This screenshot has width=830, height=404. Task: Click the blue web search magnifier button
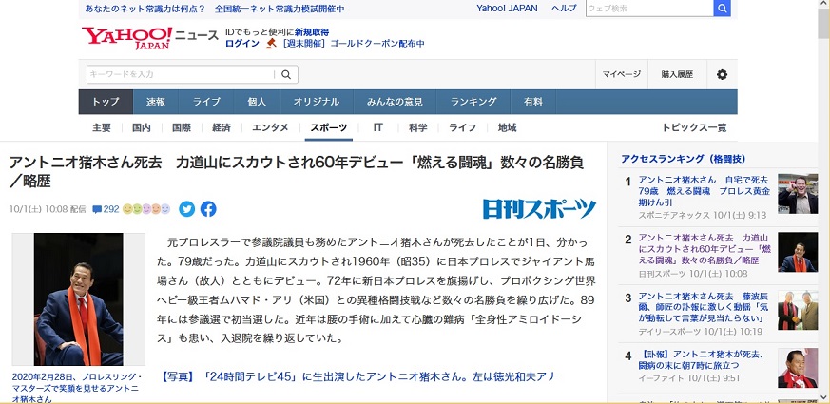[722, 8]
